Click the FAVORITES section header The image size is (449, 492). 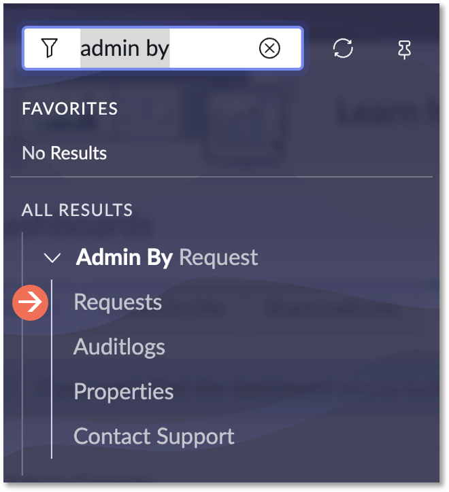(69, 109)
